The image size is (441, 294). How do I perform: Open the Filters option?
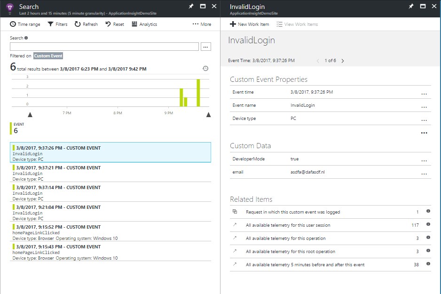pyautogui.click(x=58, y=24)
